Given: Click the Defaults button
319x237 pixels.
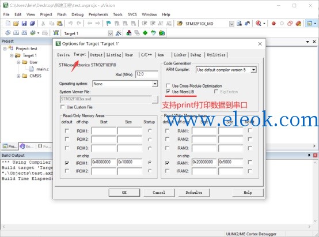Looking at the screenshot, I should (x=194, y=193).
